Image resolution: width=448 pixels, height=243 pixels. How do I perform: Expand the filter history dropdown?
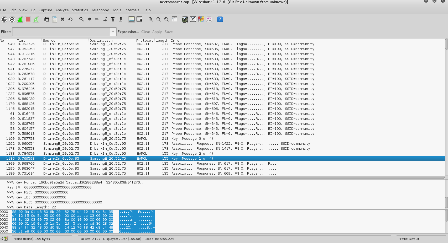click(x=113, y=32)
